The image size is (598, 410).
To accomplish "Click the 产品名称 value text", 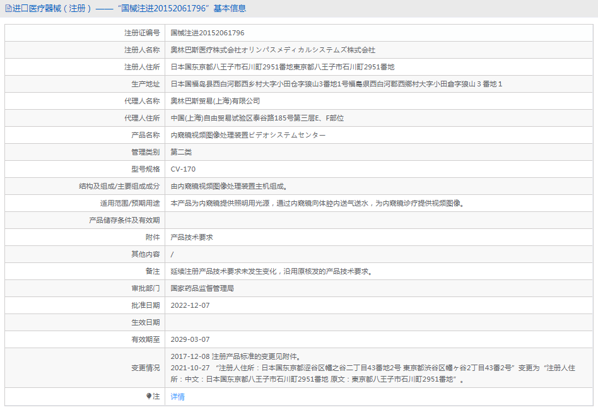I will point(248,135).
